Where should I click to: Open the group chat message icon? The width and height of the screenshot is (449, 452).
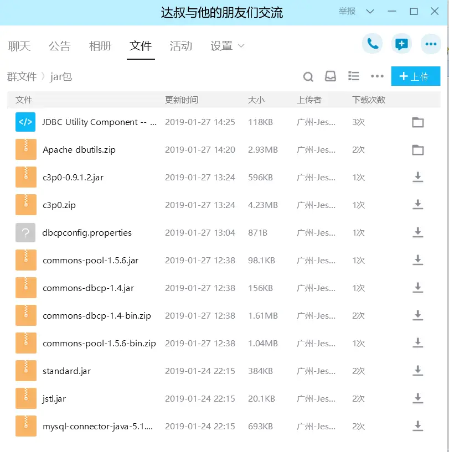point(401,44)
